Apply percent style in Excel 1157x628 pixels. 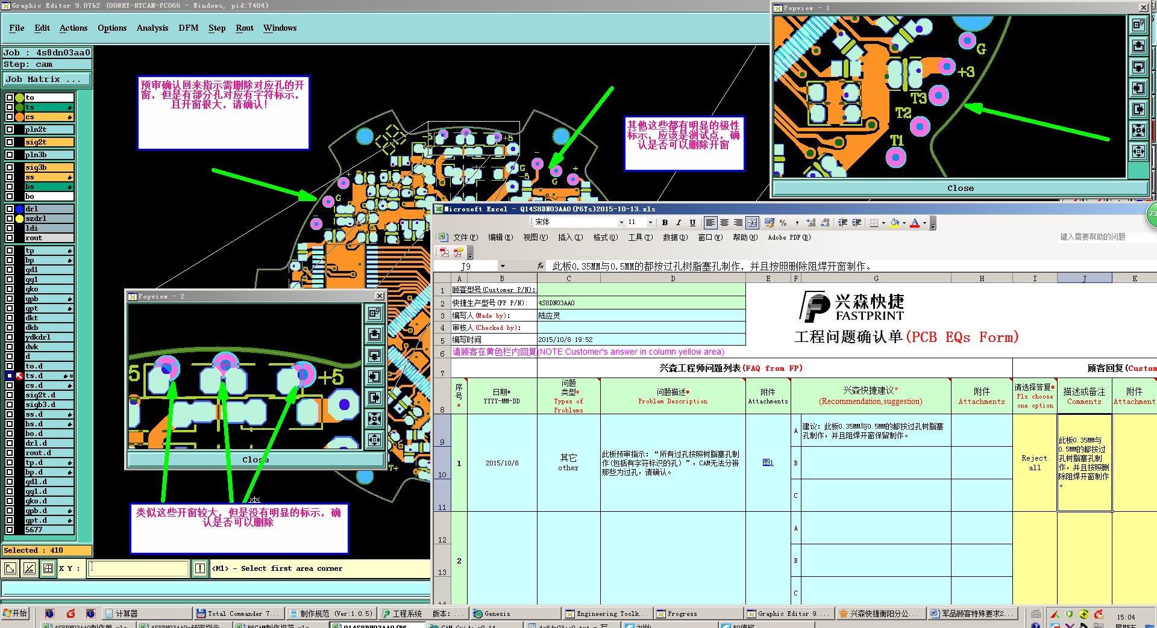[783, 223]
